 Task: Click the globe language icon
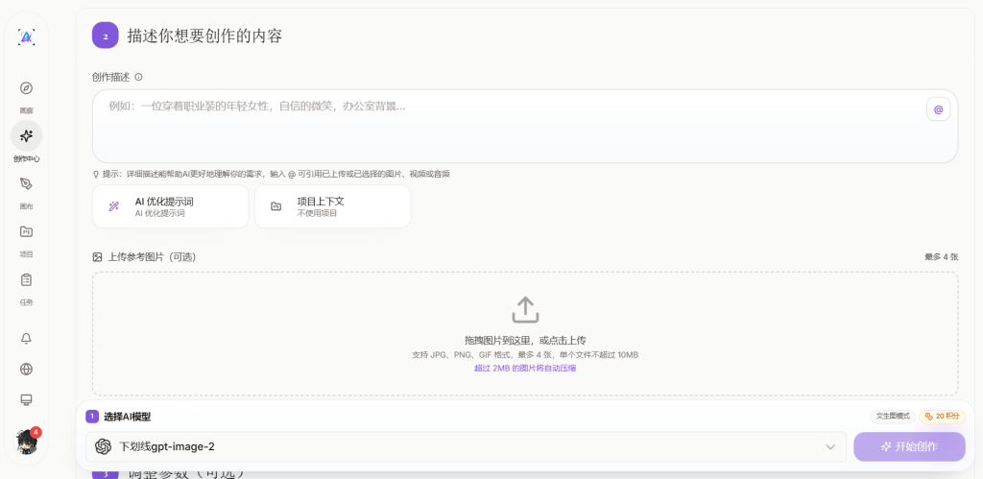(x=26, y=370)
